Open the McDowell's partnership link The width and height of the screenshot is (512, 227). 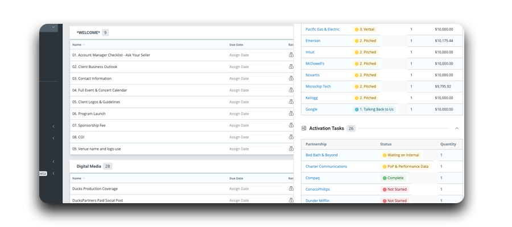(x=315, y=64)
